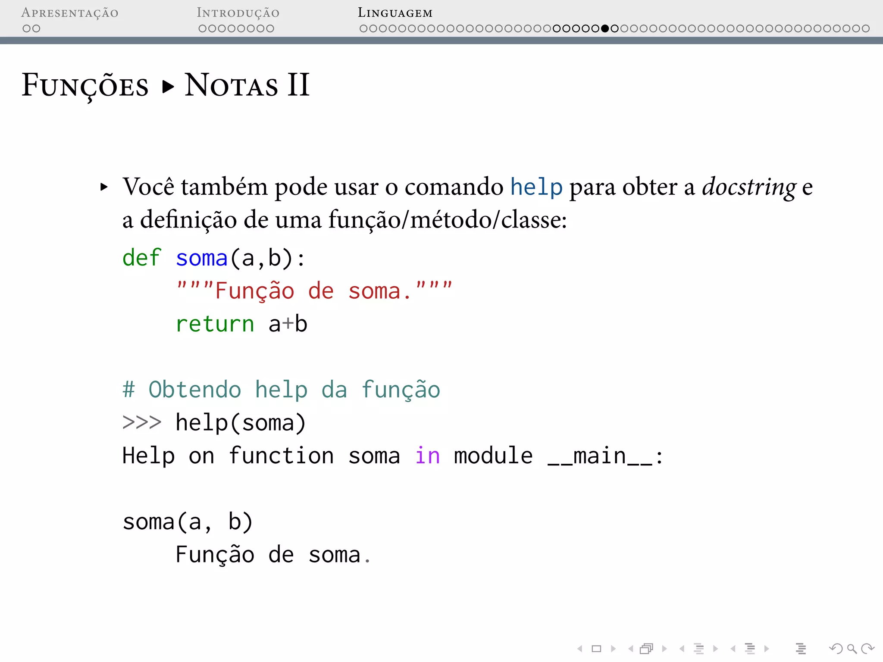This screenshot has height=662, width=883.
Task: Go to previous frame arrow beside stacked frames
Action: click(x=631, y=649)
